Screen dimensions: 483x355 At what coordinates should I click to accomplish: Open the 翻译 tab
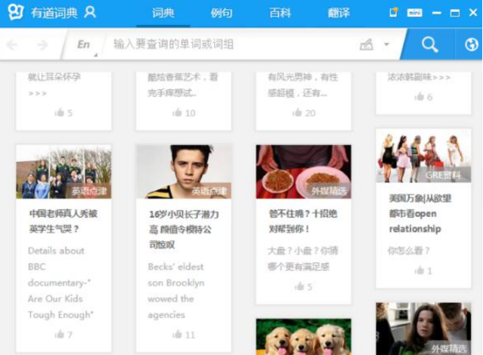[x=339, y=14]
